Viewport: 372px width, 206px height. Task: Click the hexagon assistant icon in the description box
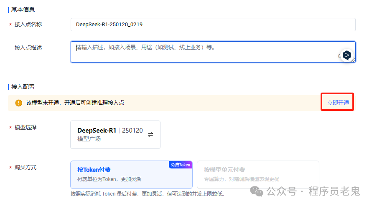347,55
